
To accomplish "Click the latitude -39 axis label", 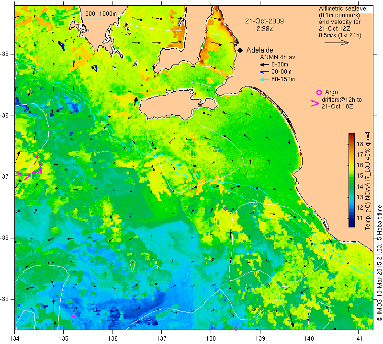I will pyautogui.click(x=5, y=299).
